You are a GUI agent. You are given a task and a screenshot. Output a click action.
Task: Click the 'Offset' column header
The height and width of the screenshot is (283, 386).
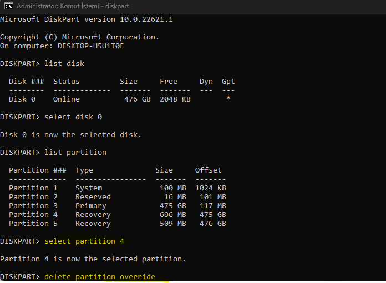point(208,170)
